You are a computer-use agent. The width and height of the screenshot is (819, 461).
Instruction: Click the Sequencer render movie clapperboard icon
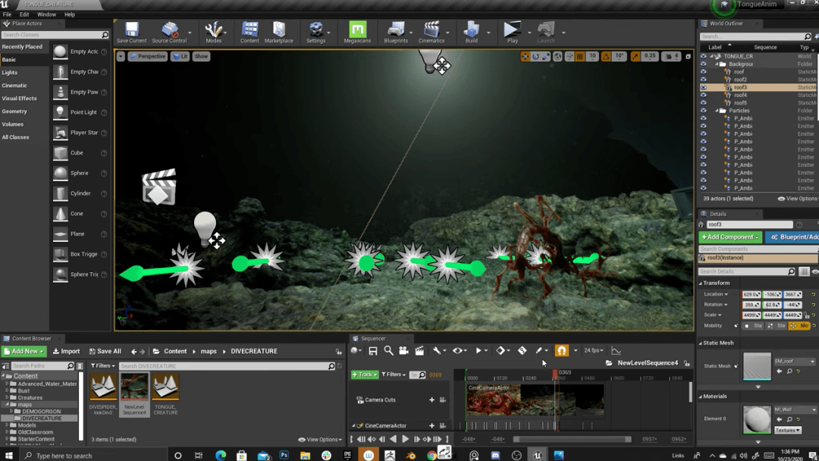419,351
